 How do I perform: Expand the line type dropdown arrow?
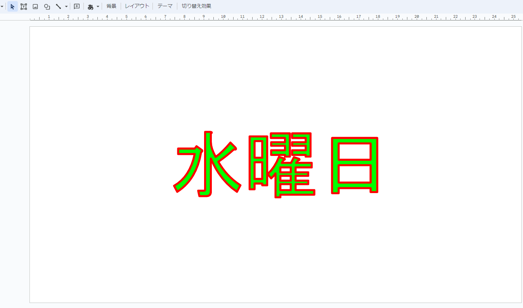click(66, 7)
